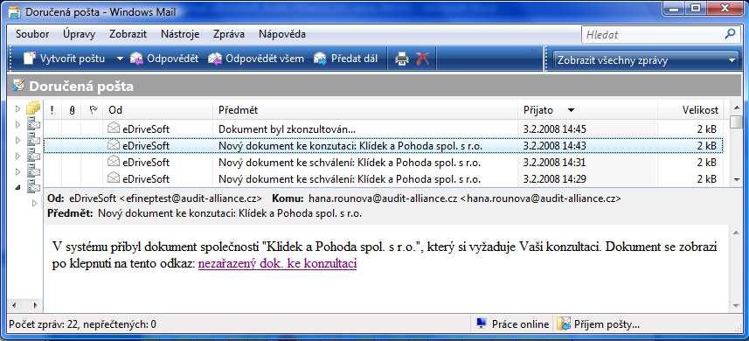
Task: Sort by attachment paperclip column header
Action: [x=72, y=110]
